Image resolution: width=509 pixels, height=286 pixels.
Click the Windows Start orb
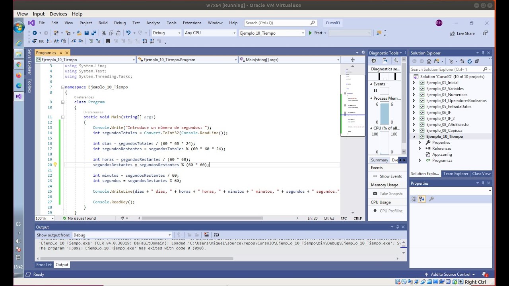tap(19, 27)
